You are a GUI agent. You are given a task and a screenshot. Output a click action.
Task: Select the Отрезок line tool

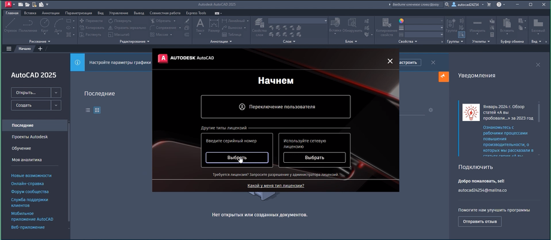[10, 26]
